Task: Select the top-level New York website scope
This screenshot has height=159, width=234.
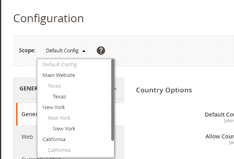Action: click(54, 107)
